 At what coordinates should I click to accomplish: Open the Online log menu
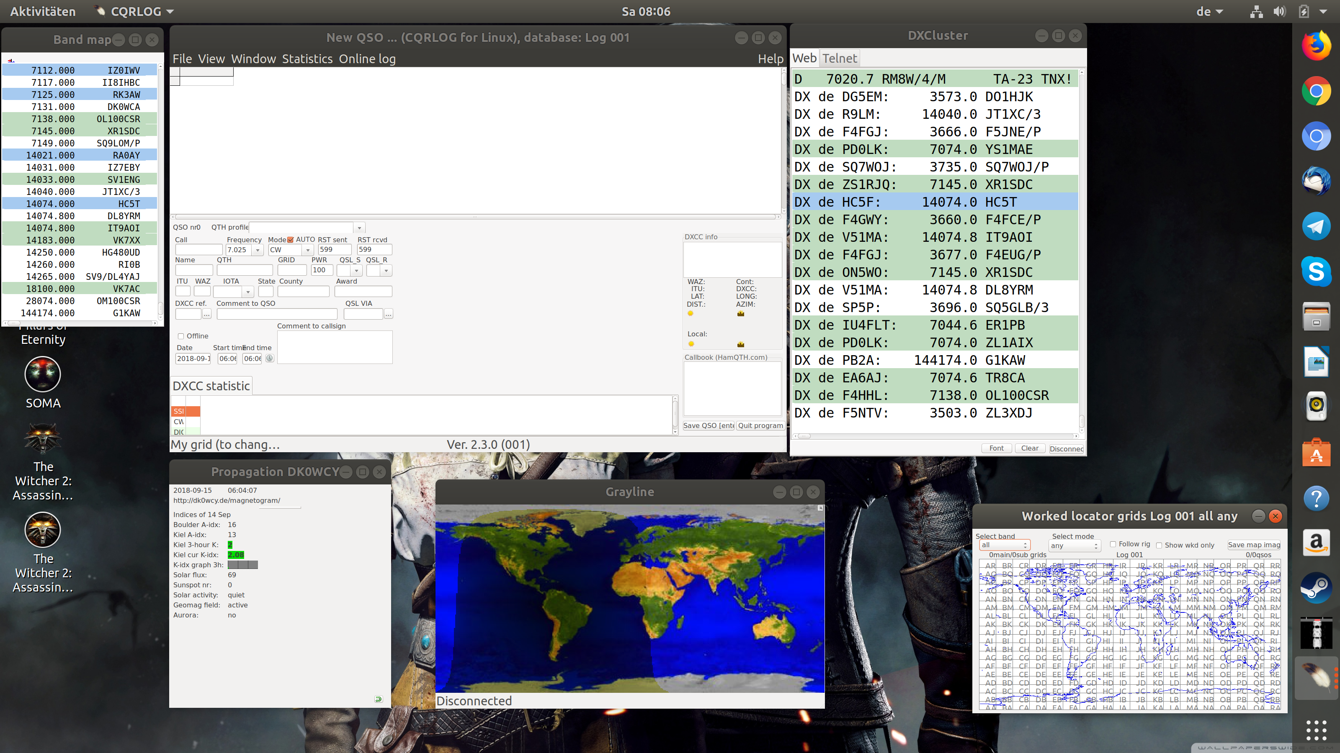(x=367, y=59)
